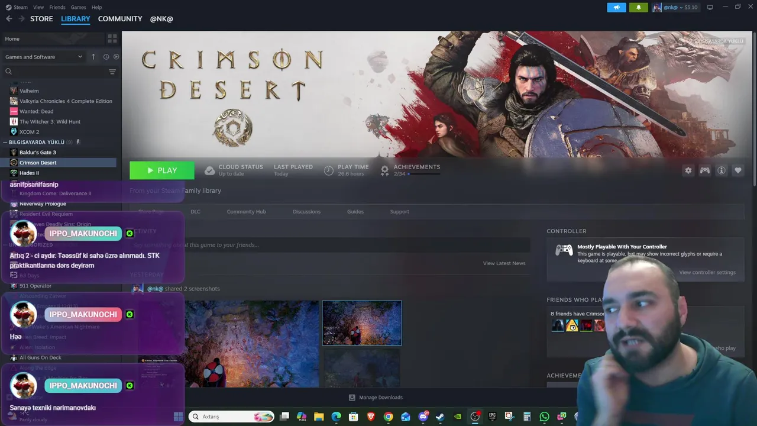Image resolution: width=757 pixels, height=426 pixels.
Task: Show recent activity clock filter
Action: (x=106, y=57)
